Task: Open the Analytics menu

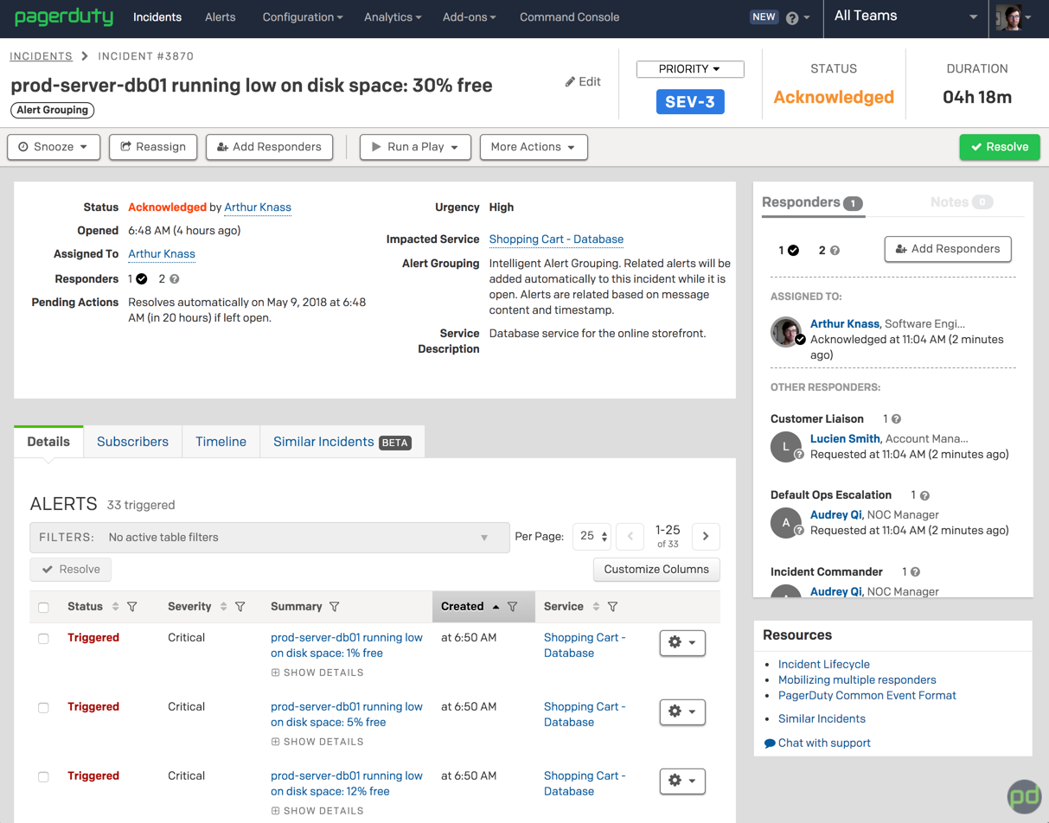Action: click(393, 17)
